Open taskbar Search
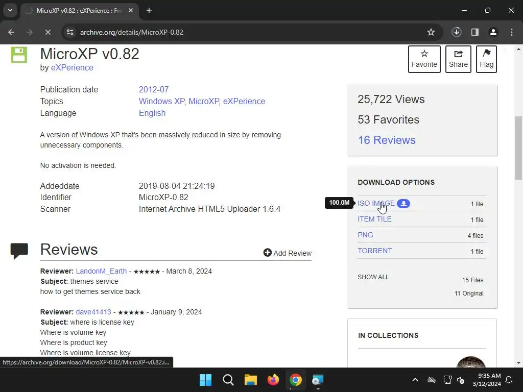 tap(228, 380)
